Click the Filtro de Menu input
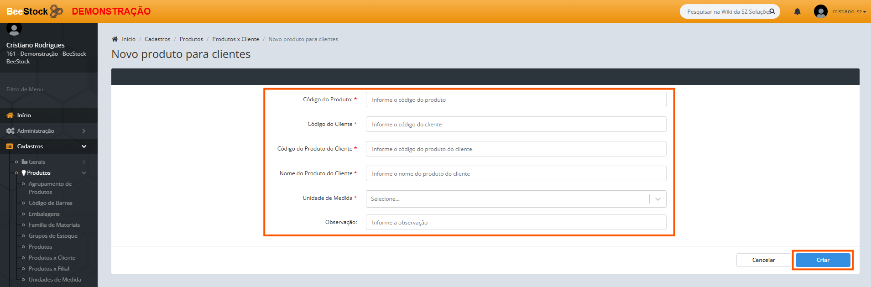 pos(47,89)
